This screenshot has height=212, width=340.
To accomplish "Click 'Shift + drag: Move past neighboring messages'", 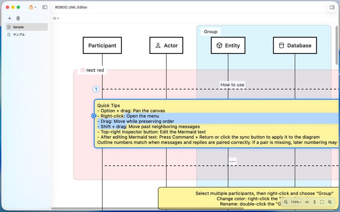I will tap(148, 126).
